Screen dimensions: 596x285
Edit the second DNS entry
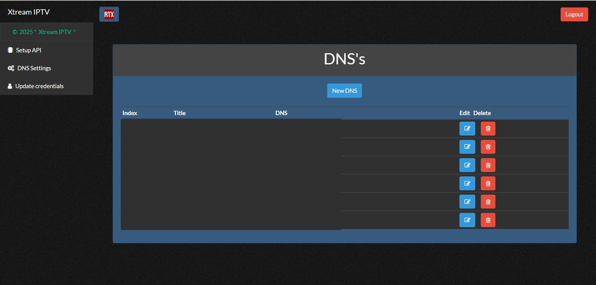[x=467, y=147]
